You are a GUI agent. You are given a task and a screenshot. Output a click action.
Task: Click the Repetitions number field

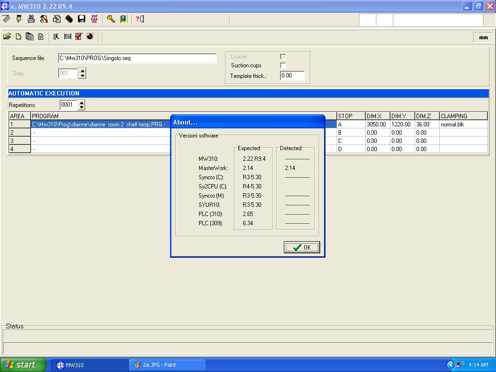(x=68, y=105)
